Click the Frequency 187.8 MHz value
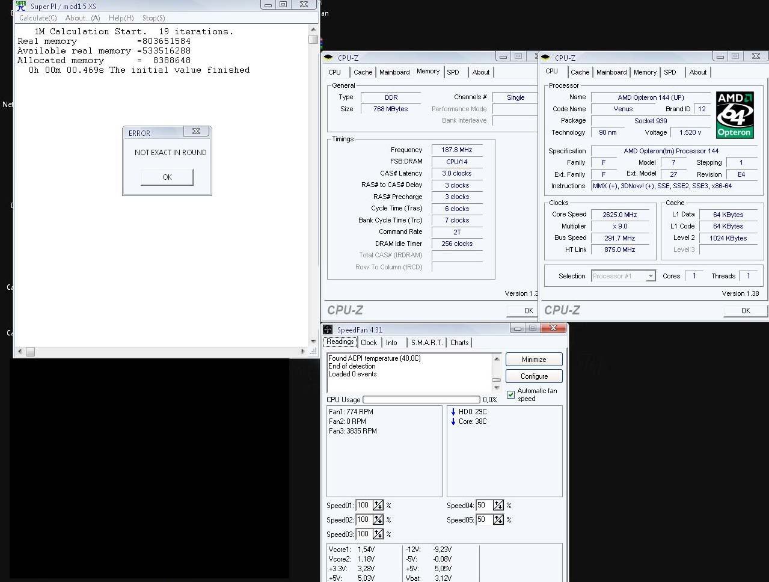This screenshot has height=582, width=769. pyautogui.click(x=457, y=150)
